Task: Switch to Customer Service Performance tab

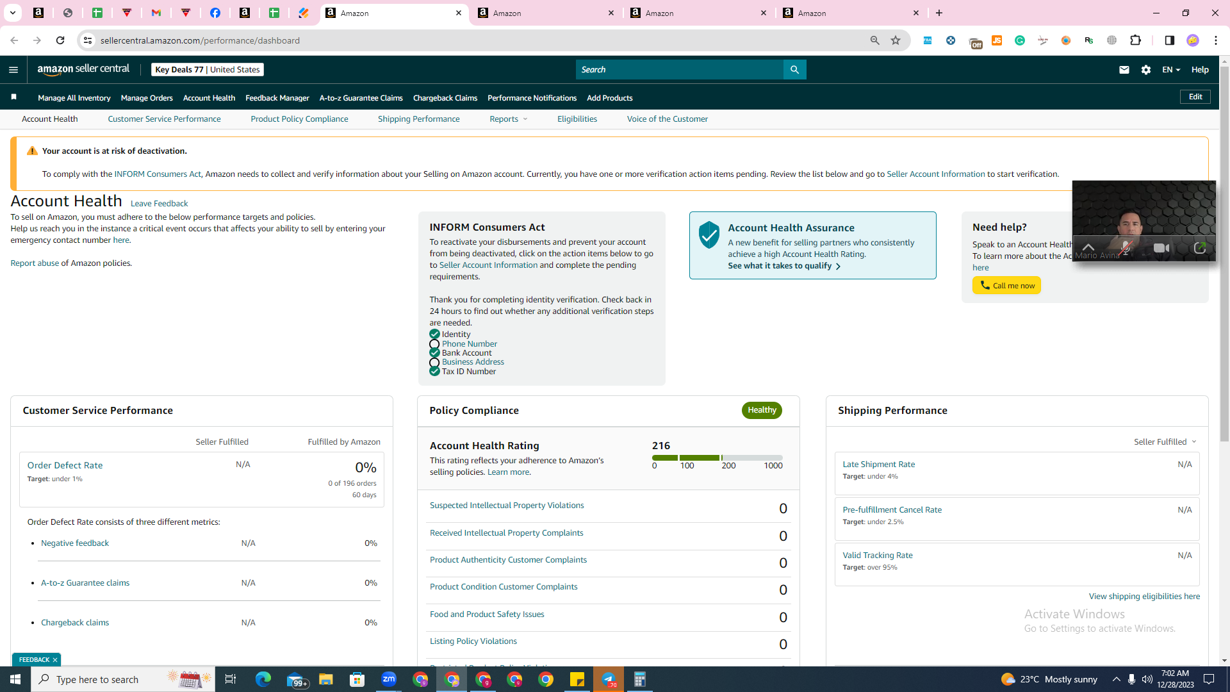Action: click(164, 119)
